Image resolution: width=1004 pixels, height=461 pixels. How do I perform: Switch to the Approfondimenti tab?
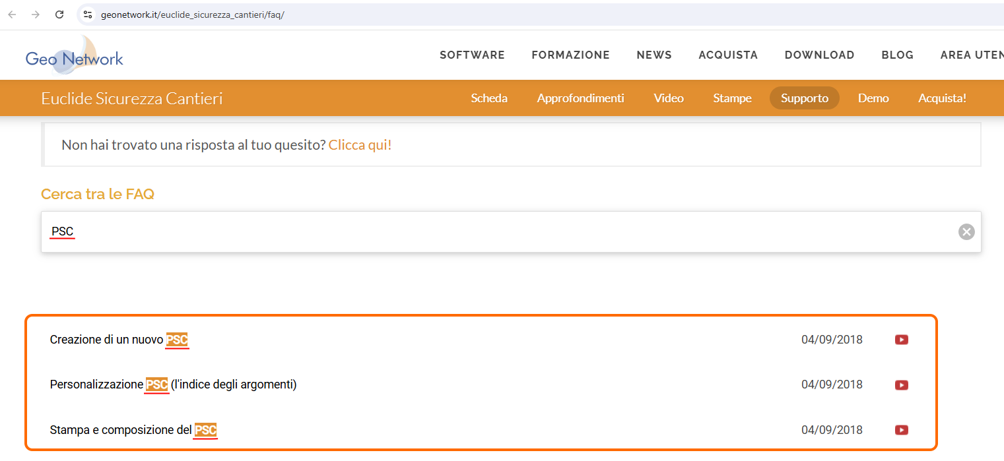click(580, 98)
